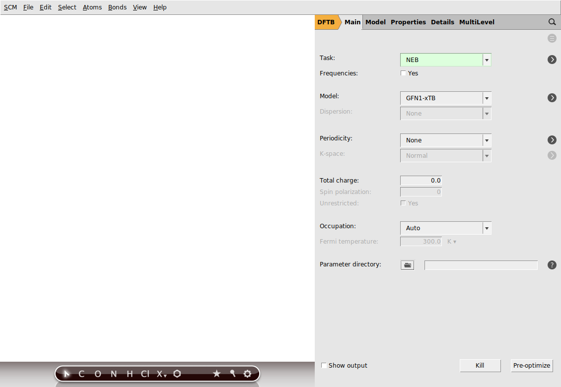Screen dimensions: 561x387
Task: Click the folder icon for Parameter directory
Action: click(x=407, y=264)
